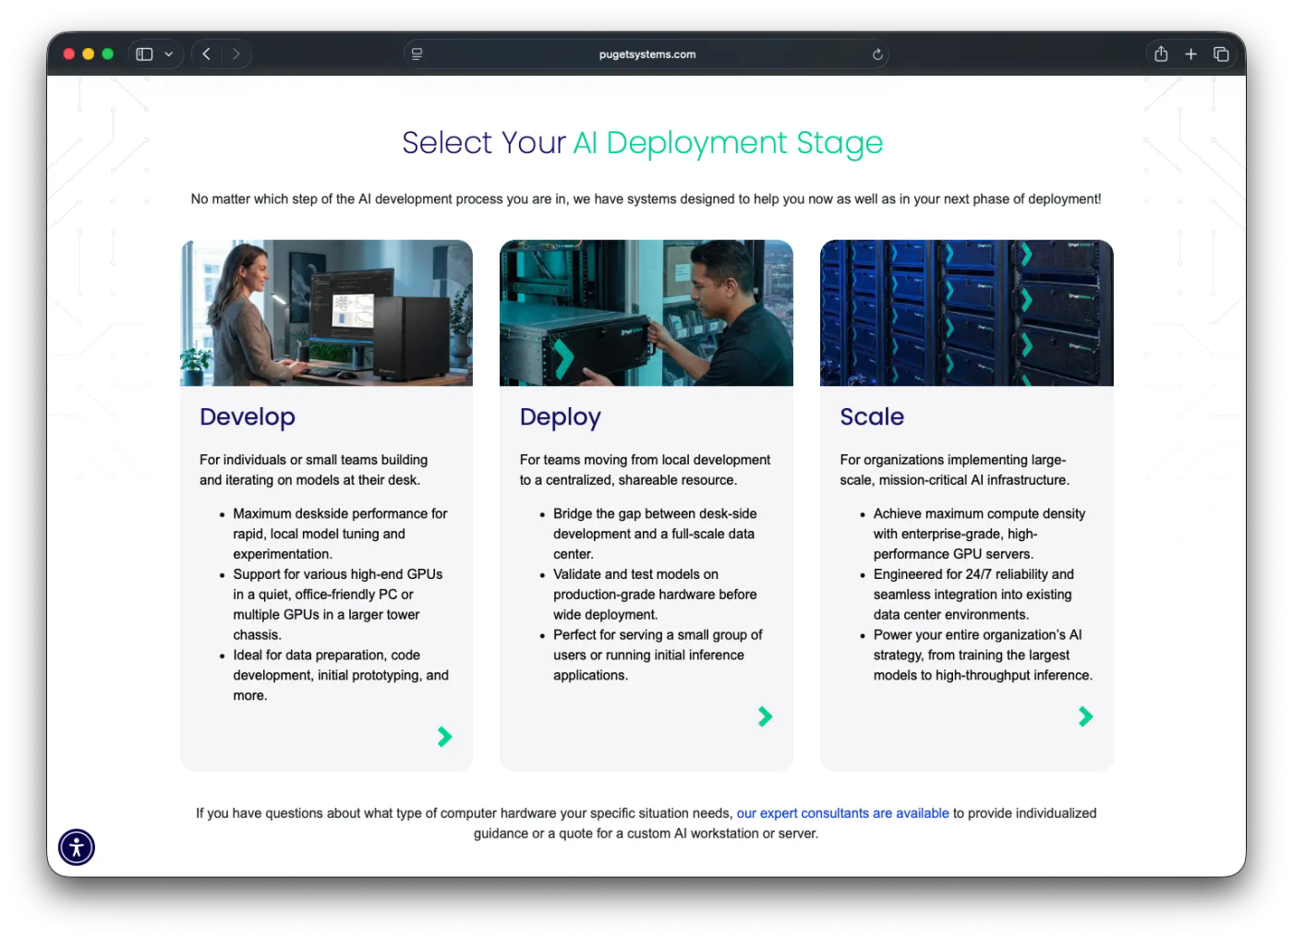This screenshot has width=1293, height=939.
Task: Open the Deploy card arrow
Action: click(765, 716)
